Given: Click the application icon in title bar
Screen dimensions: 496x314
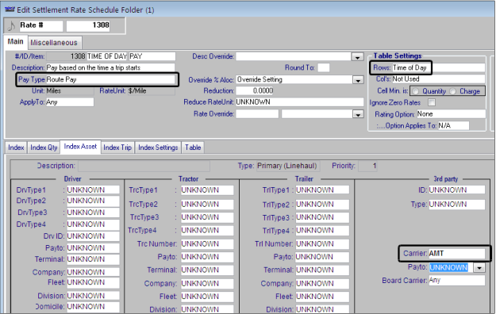Looking at the screenshot, I should click(x=10, y=10).
